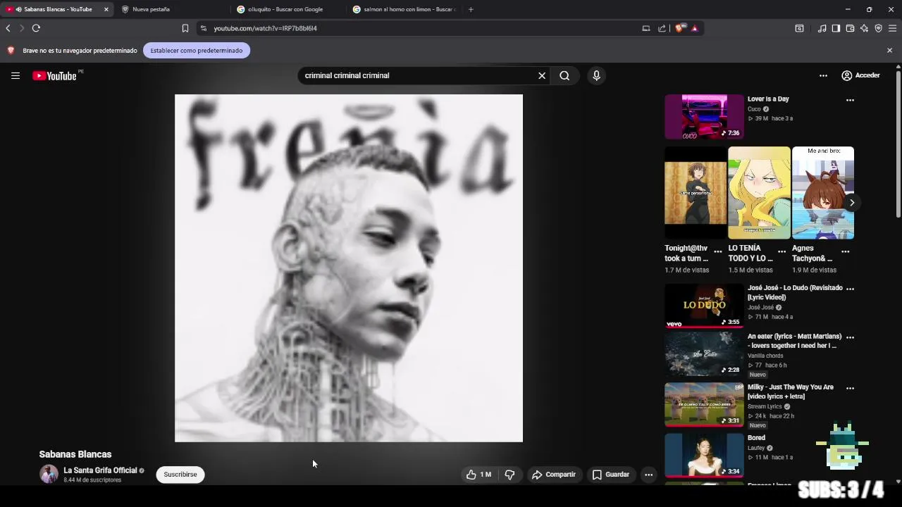Clear the search box text
Viewport: 902px width, 507px height.
542,75
